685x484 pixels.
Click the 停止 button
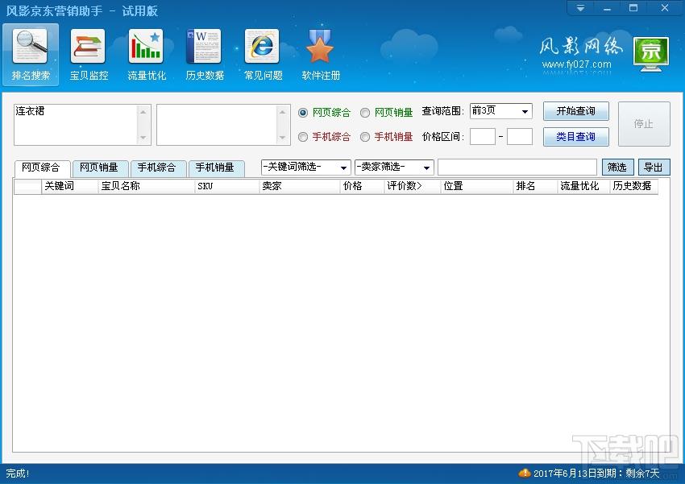[644, 124]
